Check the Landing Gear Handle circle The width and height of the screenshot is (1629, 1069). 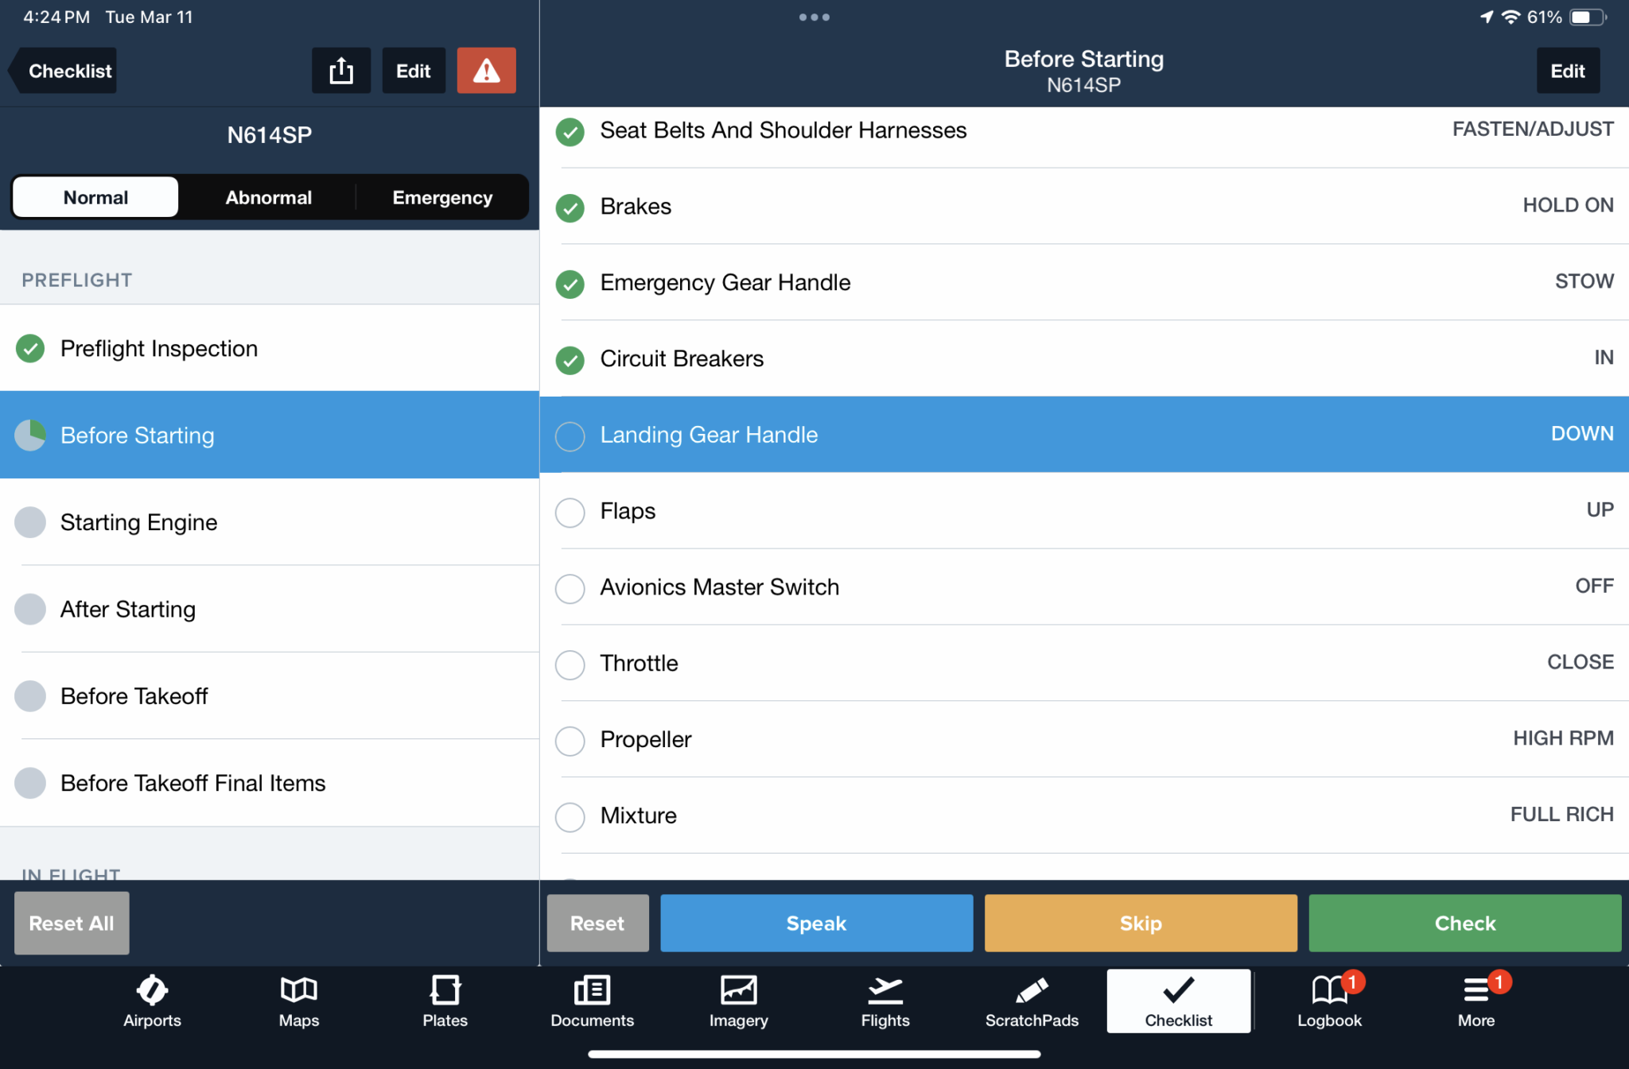click(570, 436)
